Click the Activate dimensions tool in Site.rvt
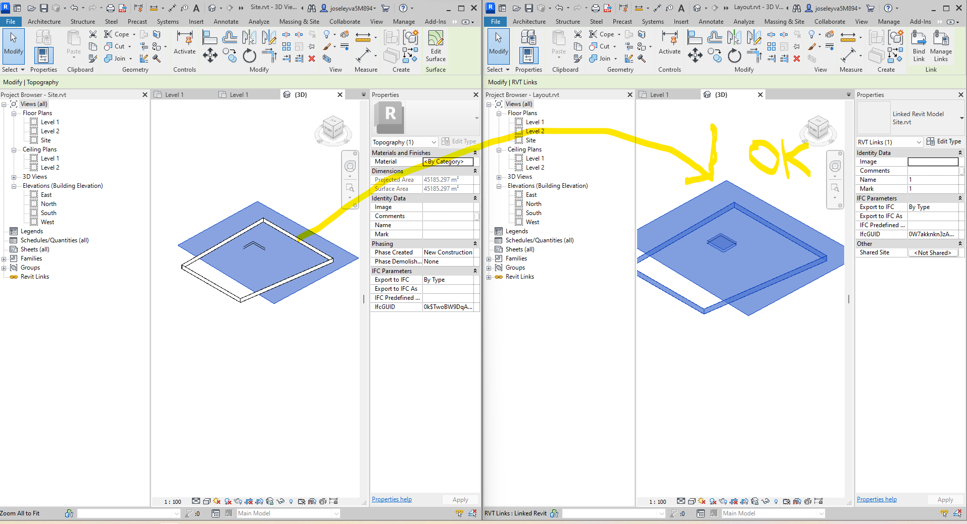Screen dimensions: 967x524 (x=184, y=42)
